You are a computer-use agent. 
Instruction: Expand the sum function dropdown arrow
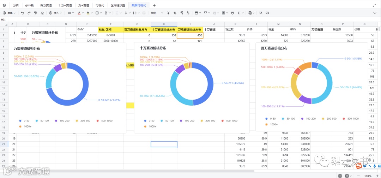point(243,13)
